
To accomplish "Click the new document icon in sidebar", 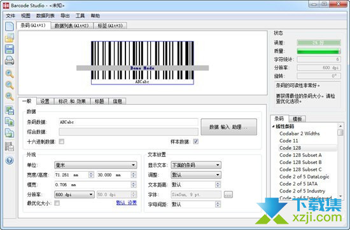I will coord(10,27).
